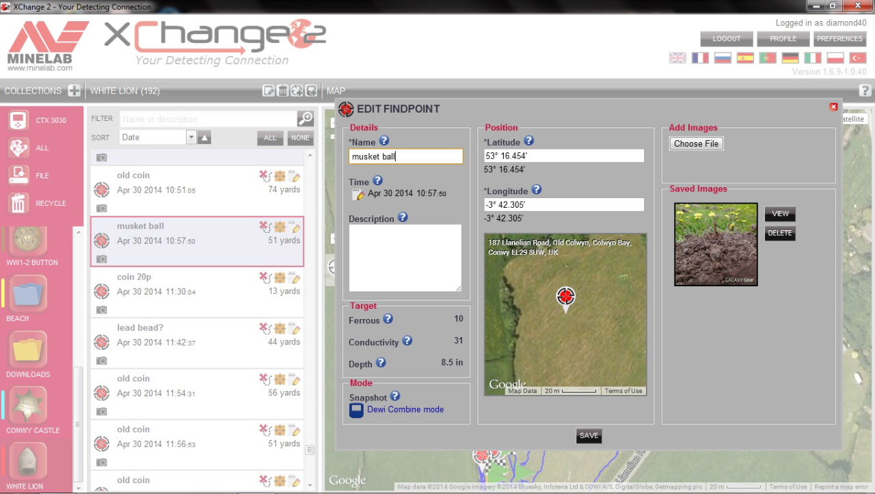Click the edit collection icon in WHITE LION header

[x=269, y=91]
